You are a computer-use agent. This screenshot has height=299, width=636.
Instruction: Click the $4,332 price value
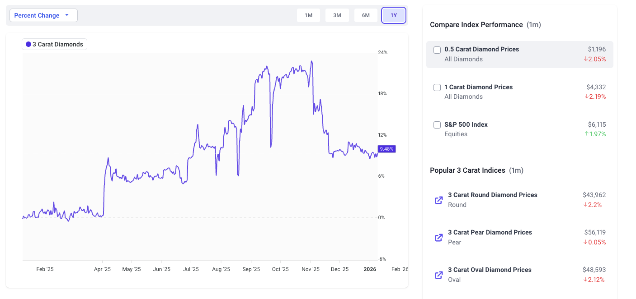pyautogui.click(x=596, y=87)
